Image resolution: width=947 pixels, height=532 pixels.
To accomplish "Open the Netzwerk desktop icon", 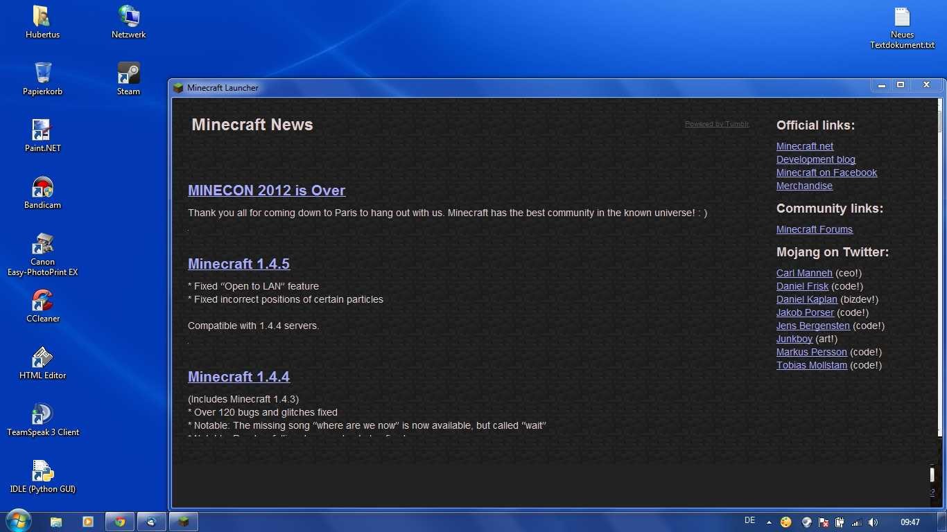I will [128, 21].
